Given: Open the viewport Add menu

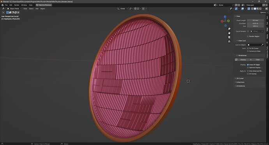Looking at the screenshot, I should coord(37,9).
